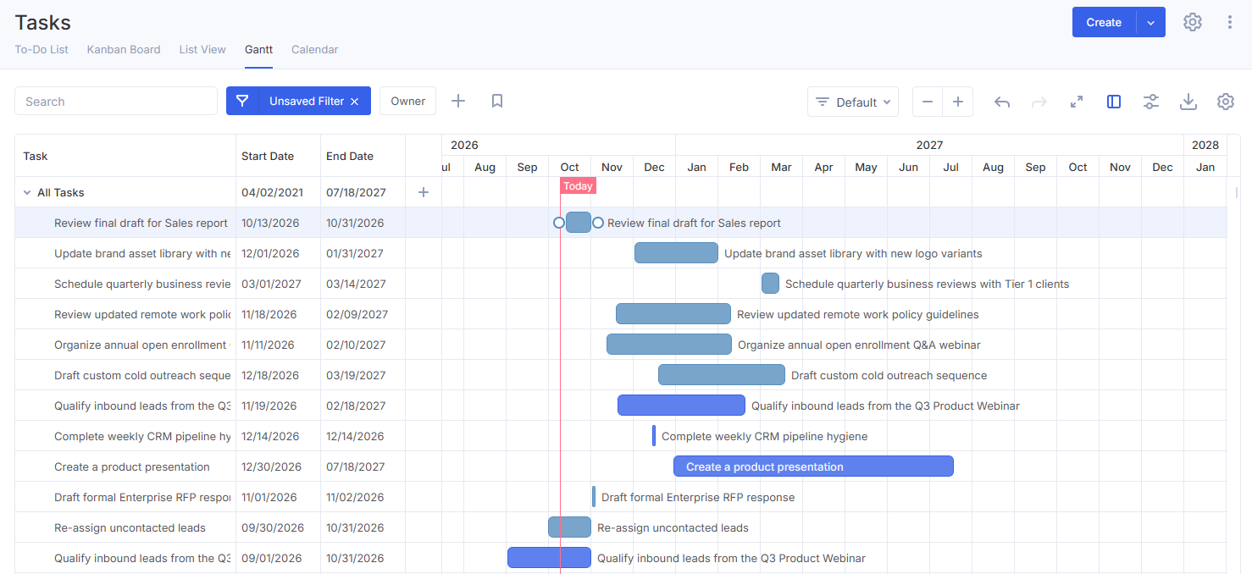Open the Calendar tab
Screen dimensions: 1252x574
tap(315, 49)
